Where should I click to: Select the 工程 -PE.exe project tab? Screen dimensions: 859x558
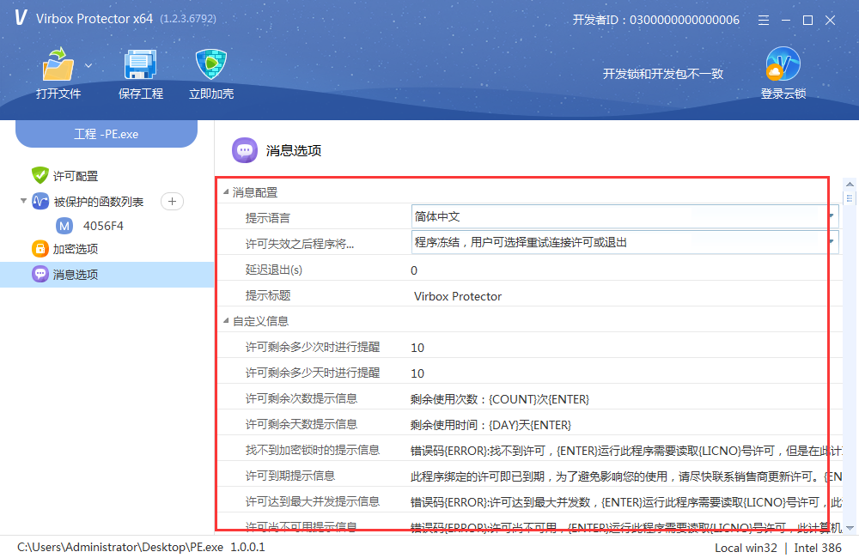tap(107, 134)
